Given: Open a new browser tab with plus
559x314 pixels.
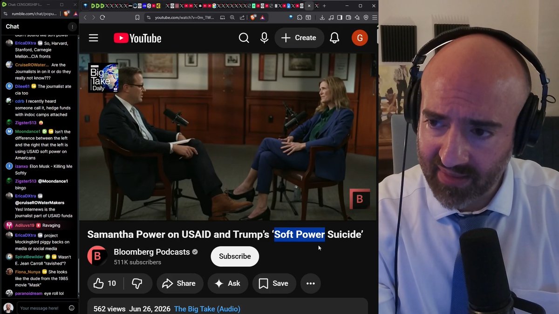Looking at the screenshot, I should [x=324, y=6].
